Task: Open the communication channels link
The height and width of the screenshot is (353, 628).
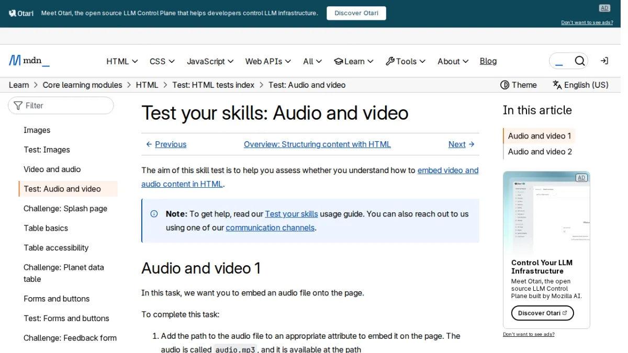Action: [x=270, y=227]
